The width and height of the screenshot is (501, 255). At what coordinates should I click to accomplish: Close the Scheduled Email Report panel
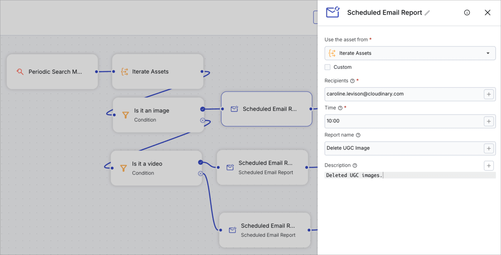pyautogui.click(x=487, y=12)
